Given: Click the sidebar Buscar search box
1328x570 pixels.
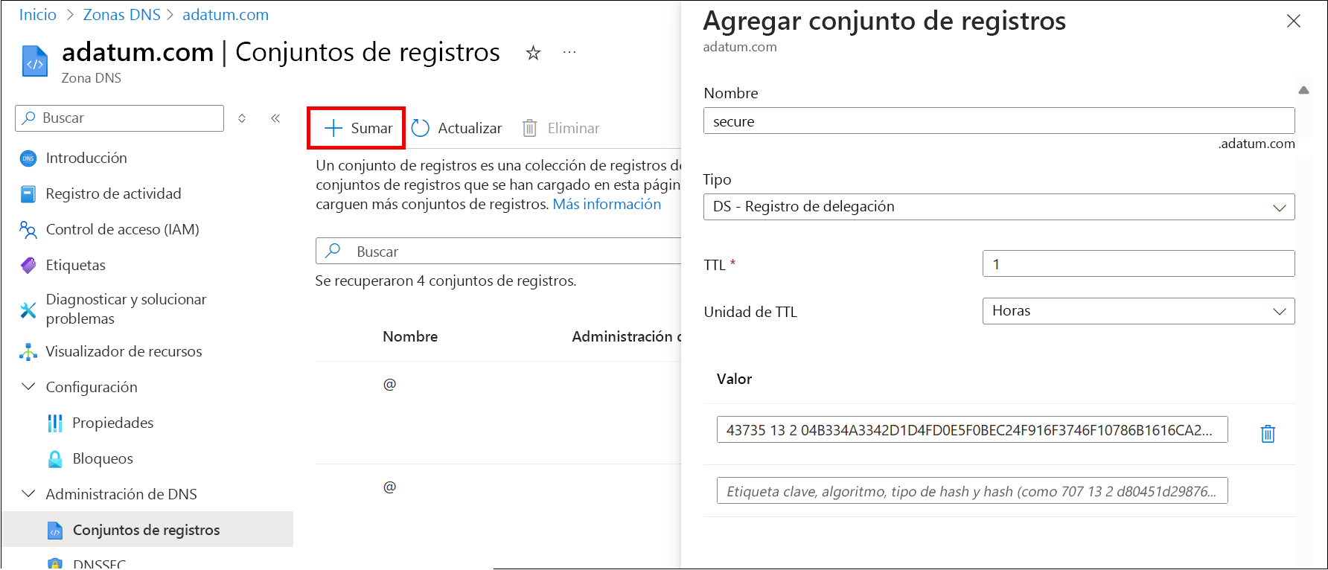Looking at the screenshot, I should (x=119, y=118).
